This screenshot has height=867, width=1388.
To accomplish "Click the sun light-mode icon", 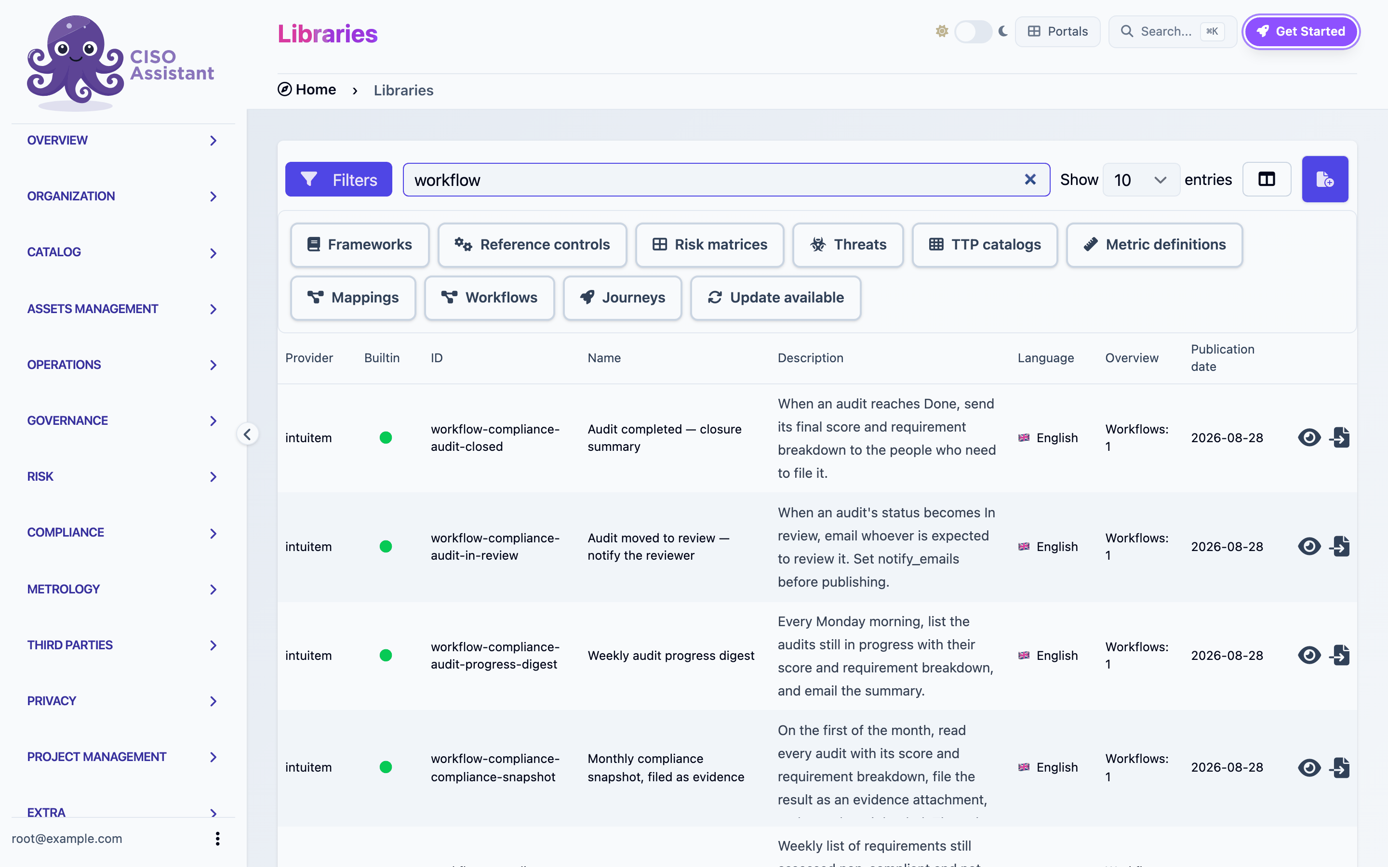I will click(x=942, y=31).
